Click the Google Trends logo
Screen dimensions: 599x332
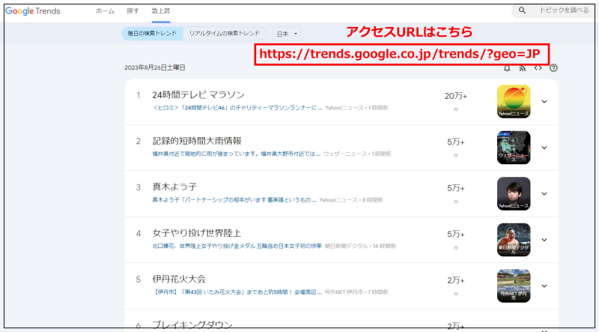tap(33, 11)
